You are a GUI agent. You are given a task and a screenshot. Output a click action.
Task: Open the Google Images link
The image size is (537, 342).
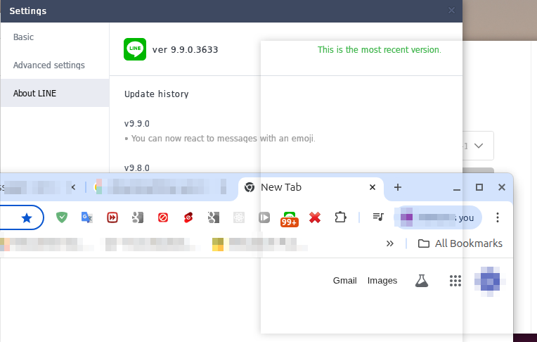(382, 281)
